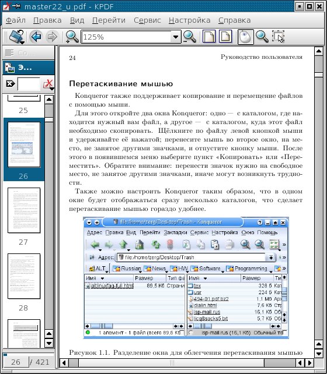Viewport: 327px width, 374px height.
Task: Open the Настройка menu
Action: point(190,20)
